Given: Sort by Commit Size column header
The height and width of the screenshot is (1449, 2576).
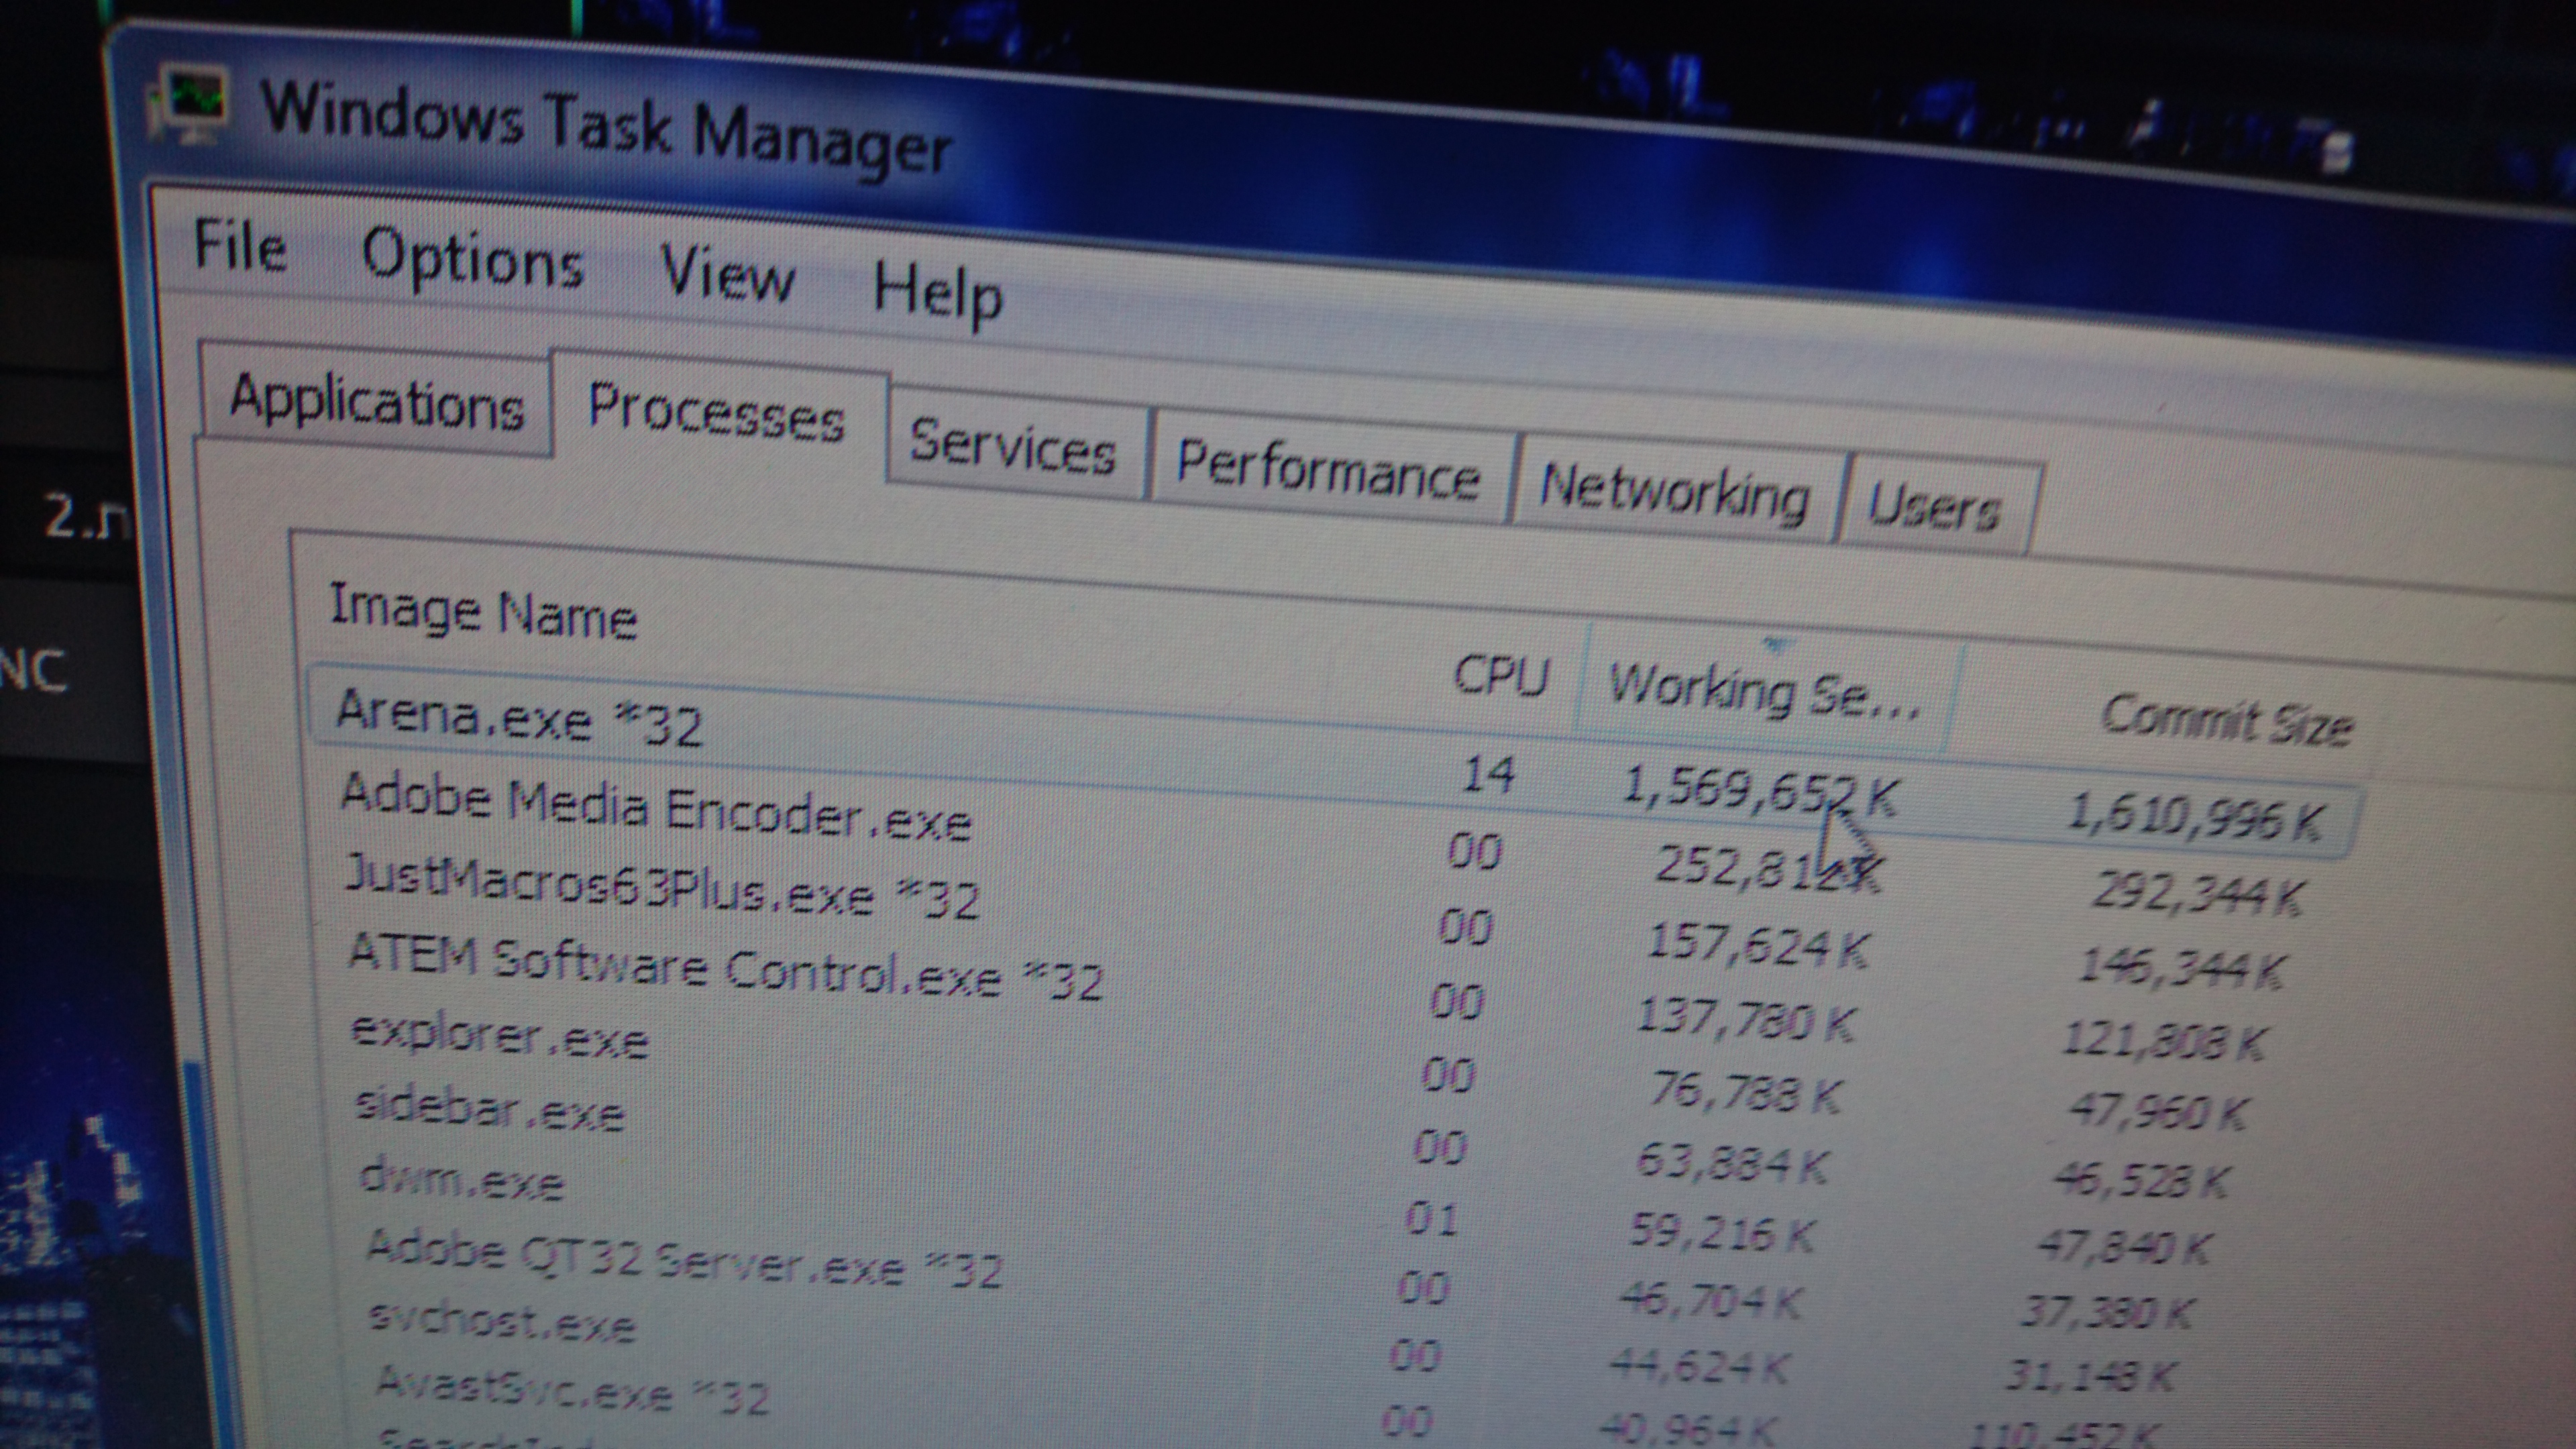Looking at the screenshot, I should click(2226, 720).
